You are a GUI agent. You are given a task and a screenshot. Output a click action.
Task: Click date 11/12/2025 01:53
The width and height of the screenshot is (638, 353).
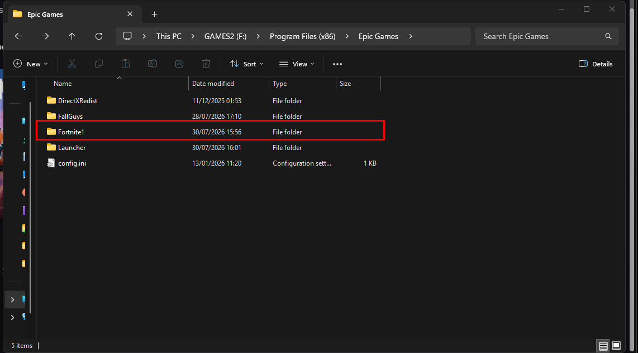(216, 100)
